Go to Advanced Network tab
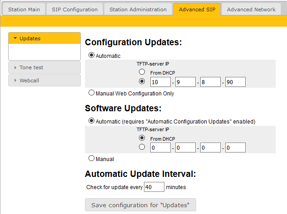This screenshot has height=214, width=287. point(251,9)
